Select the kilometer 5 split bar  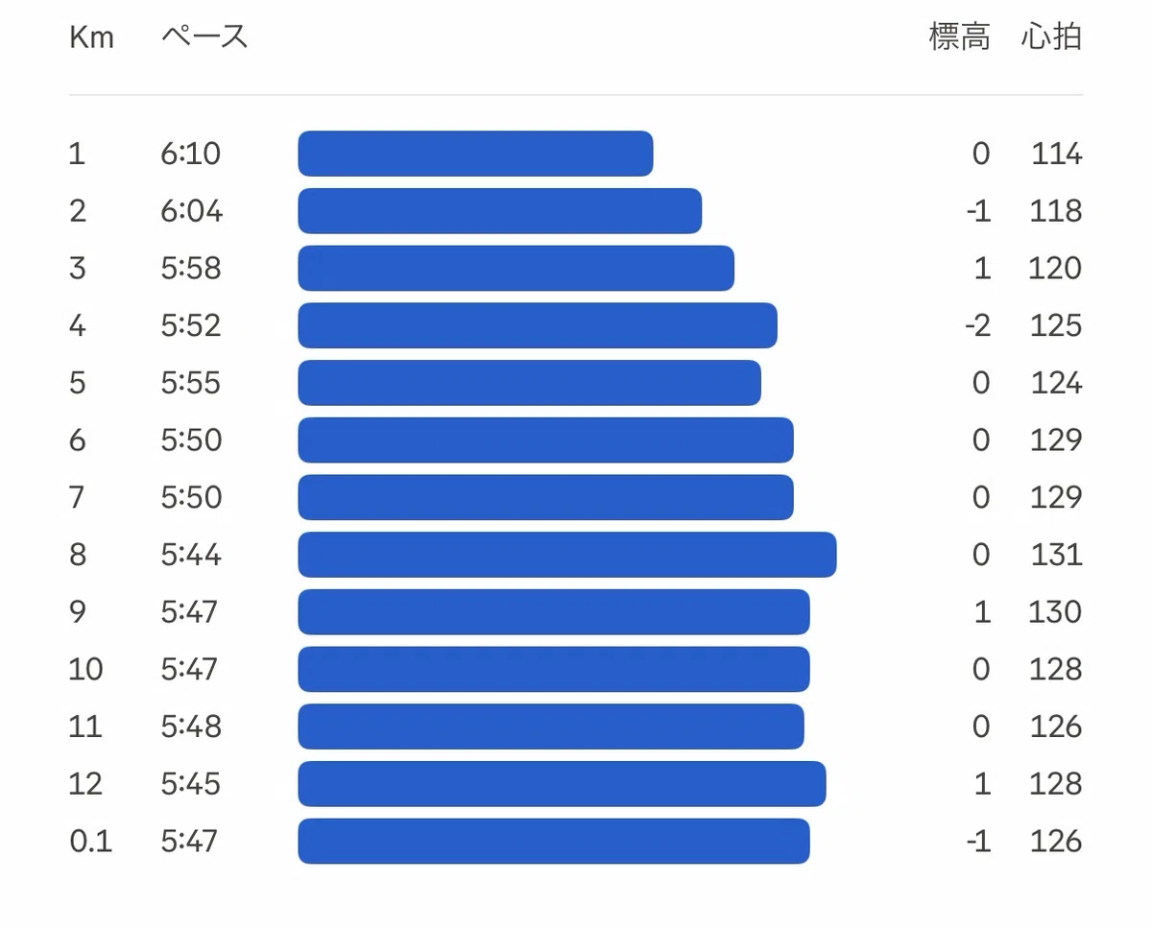[x=529, y=383]
